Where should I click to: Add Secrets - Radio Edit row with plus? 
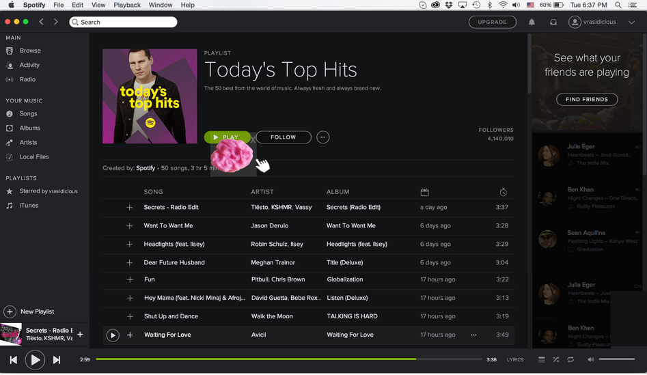130,208
